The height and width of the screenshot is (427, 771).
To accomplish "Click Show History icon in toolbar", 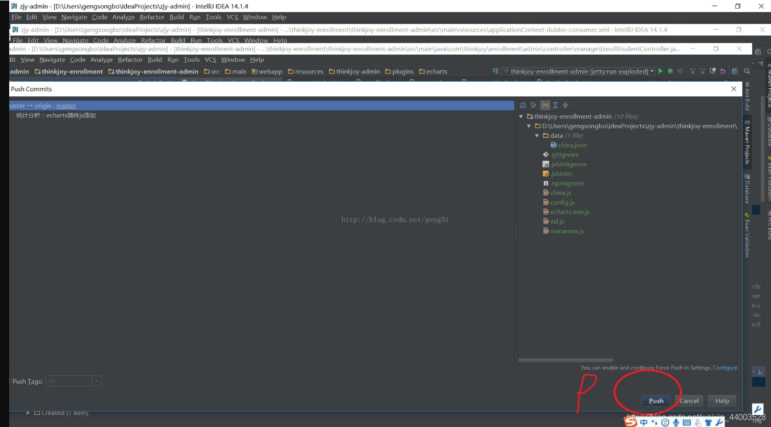I will tap(713, 71).
